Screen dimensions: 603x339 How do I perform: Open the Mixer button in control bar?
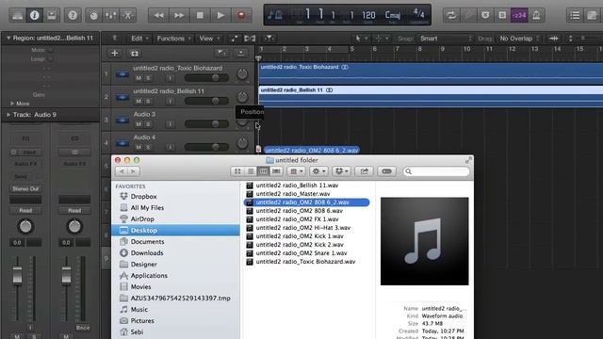click(111, 15)
